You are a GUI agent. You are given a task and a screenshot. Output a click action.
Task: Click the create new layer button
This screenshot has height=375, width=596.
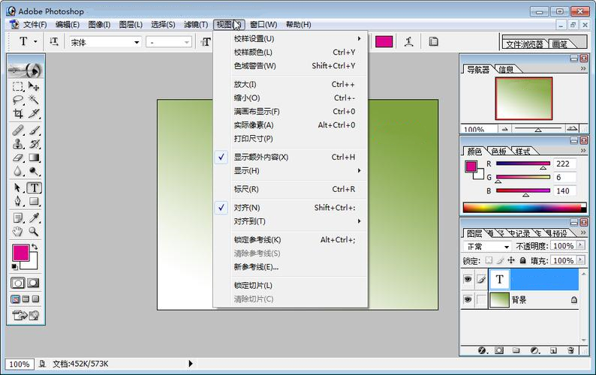click(553, 350)
